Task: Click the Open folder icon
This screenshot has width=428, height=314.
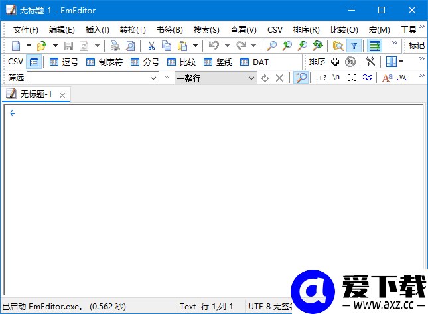Action: pos(42,46)
